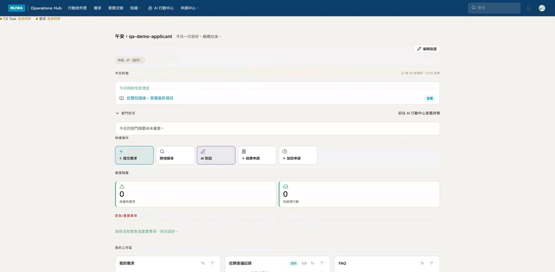Open the 知識 dropdown menu
Viewport: 555px width, 272px height.
click(135, 8)
